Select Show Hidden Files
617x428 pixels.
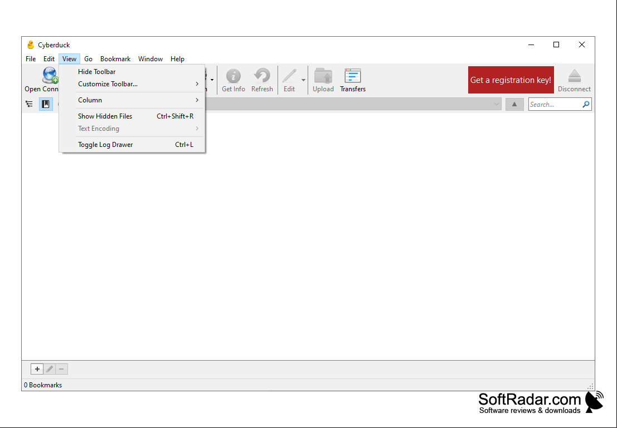(132, 116)
